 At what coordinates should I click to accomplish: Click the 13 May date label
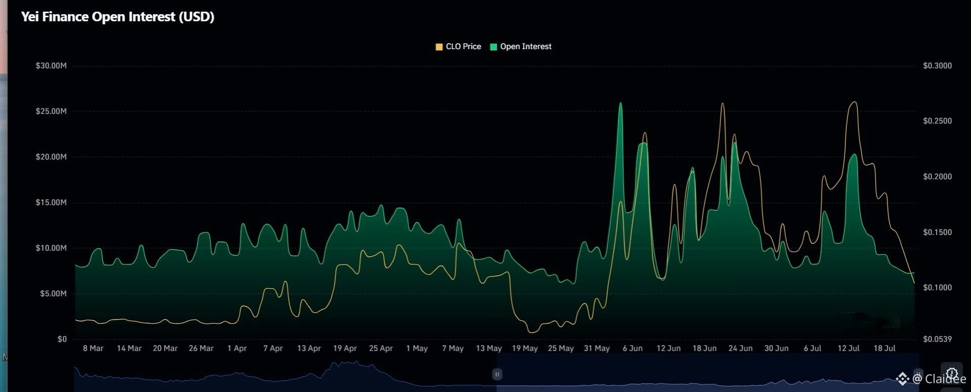[489, 348]
